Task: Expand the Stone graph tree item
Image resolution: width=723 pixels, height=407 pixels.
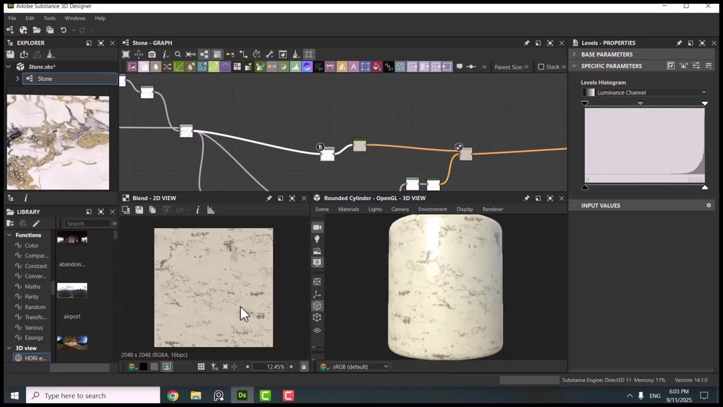Action: 18,79
